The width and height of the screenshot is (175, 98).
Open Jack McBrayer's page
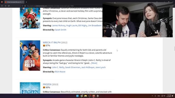pyautogui.click(x=88, y=67)
